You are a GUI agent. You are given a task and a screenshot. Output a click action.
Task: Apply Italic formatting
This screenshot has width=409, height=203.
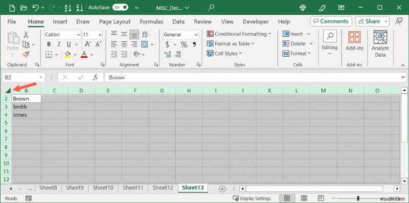point(59,44)
